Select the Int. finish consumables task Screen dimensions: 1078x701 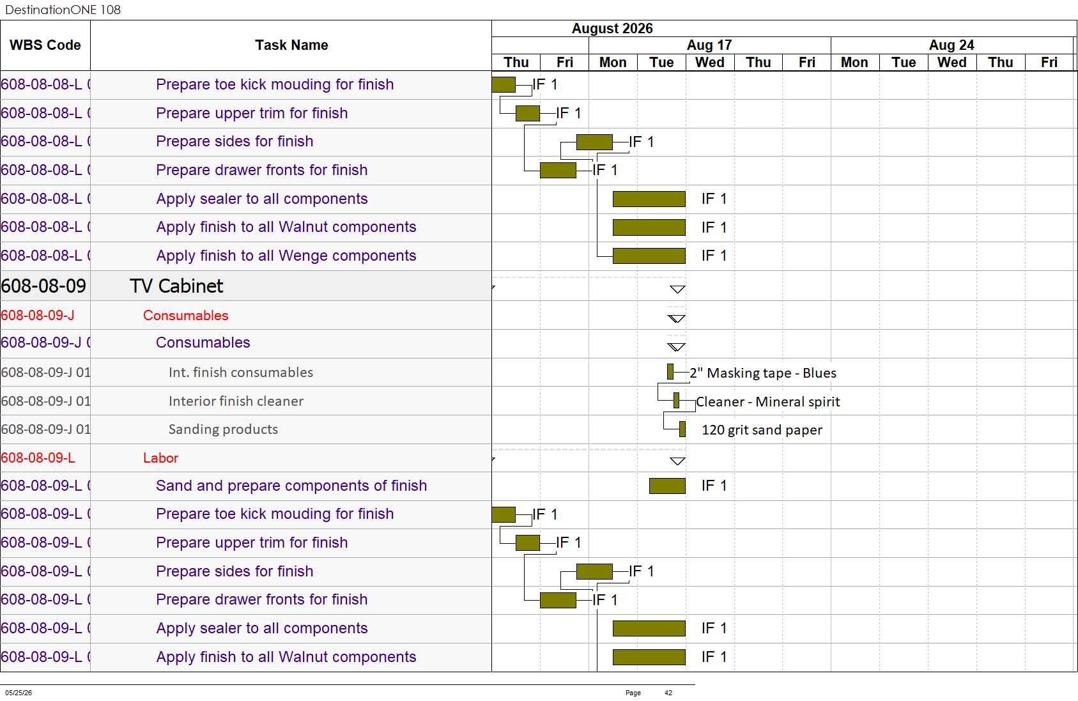point(241,373)
